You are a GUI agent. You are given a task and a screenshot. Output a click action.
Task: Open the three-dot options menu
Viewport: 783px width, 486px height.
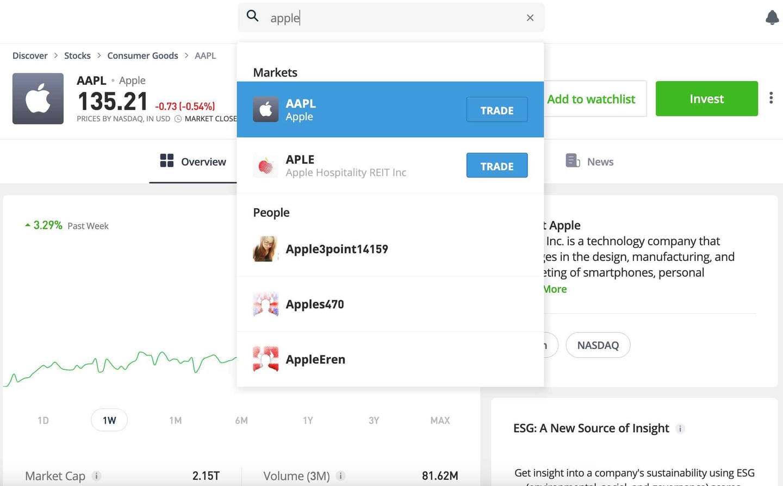click(x=772, y=98)
